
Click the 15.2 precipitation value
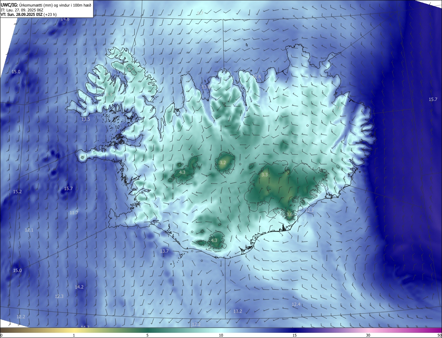tap(17, 191)
